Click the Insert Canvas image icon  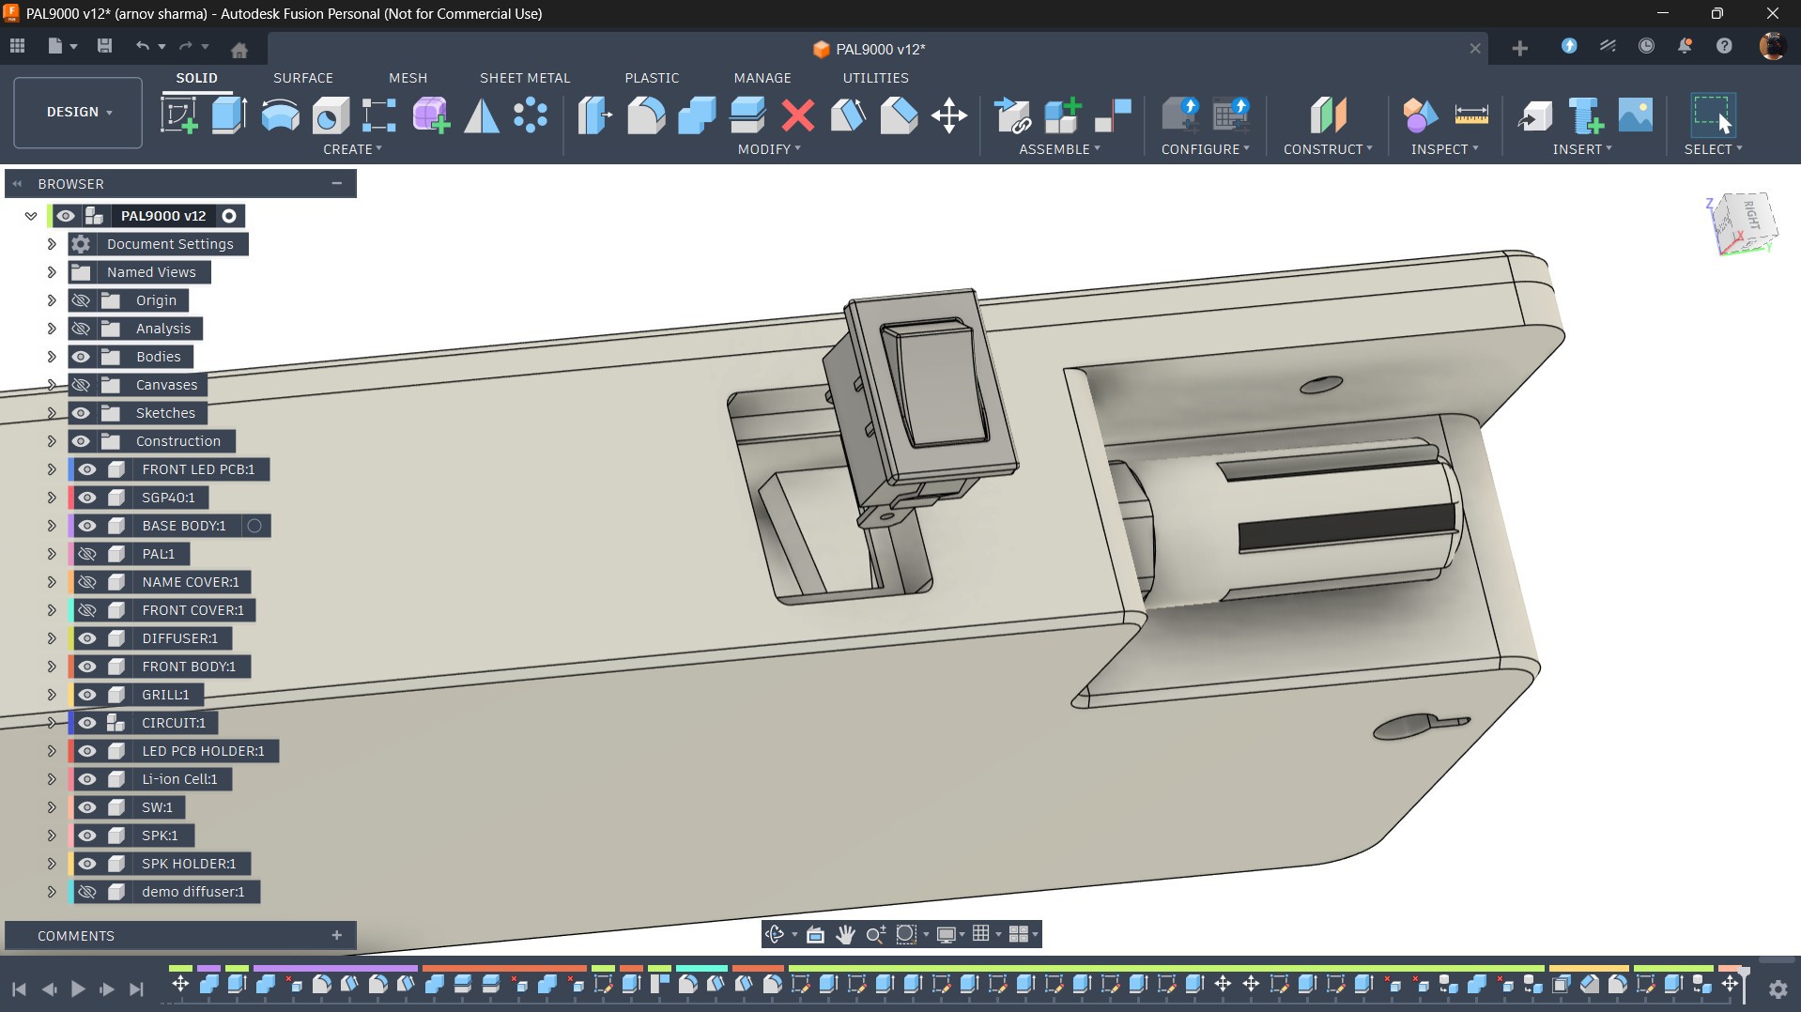pos(1635,115)
